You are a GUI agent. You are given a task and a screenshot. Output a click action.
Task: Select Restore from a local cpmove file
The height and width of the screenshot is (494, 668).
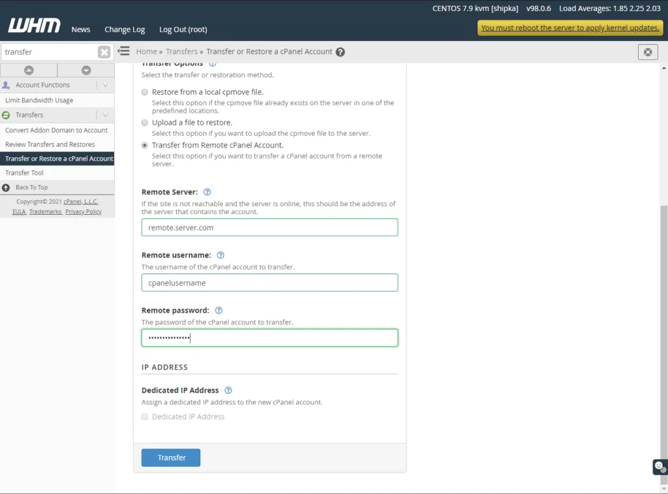(144, 92)
